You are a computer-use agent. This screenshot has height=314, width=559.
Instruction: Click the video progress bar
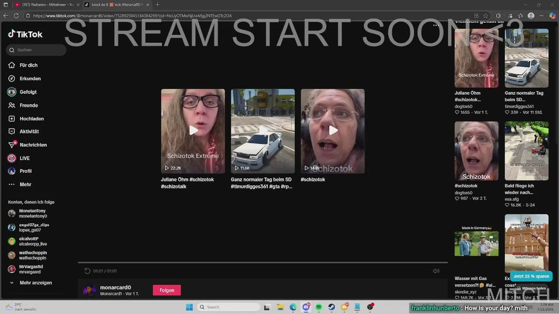point(263,263)
